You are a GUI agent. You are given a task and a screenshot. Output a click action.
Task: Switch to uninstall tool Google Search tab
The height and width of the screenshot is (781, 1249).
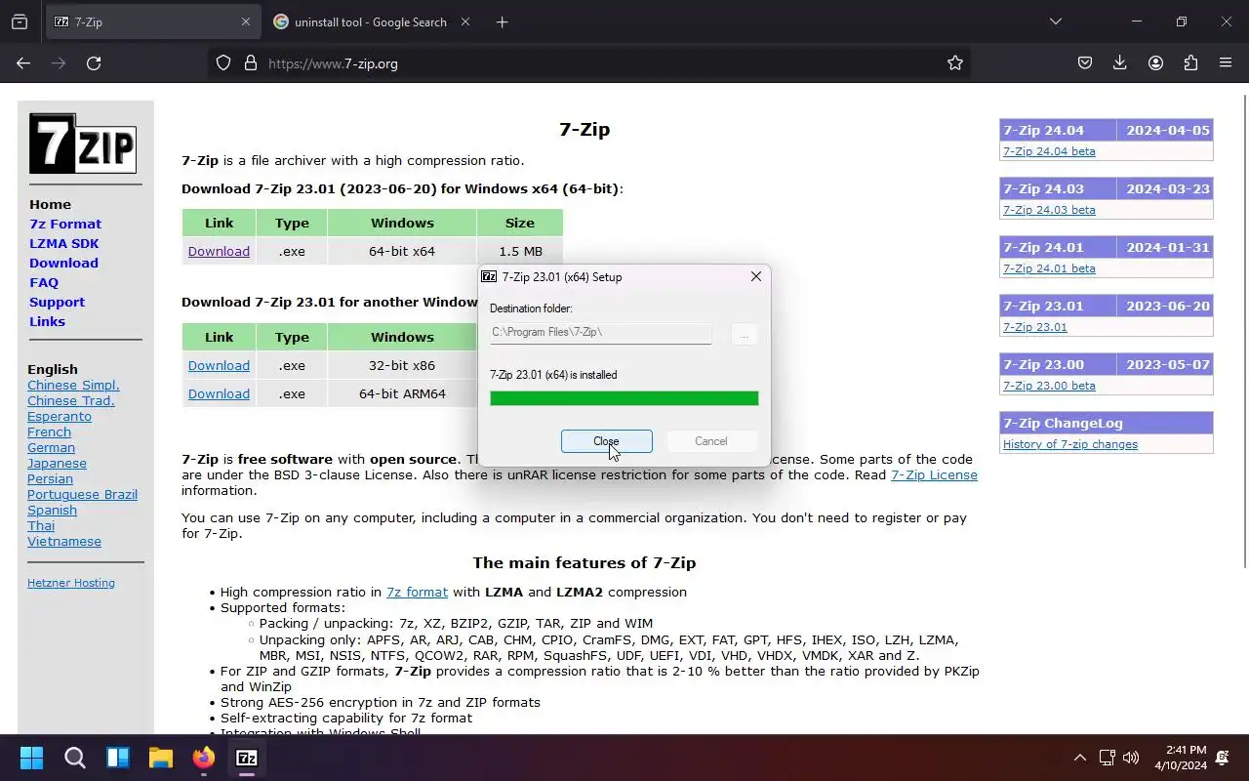(x=370, y=21)
